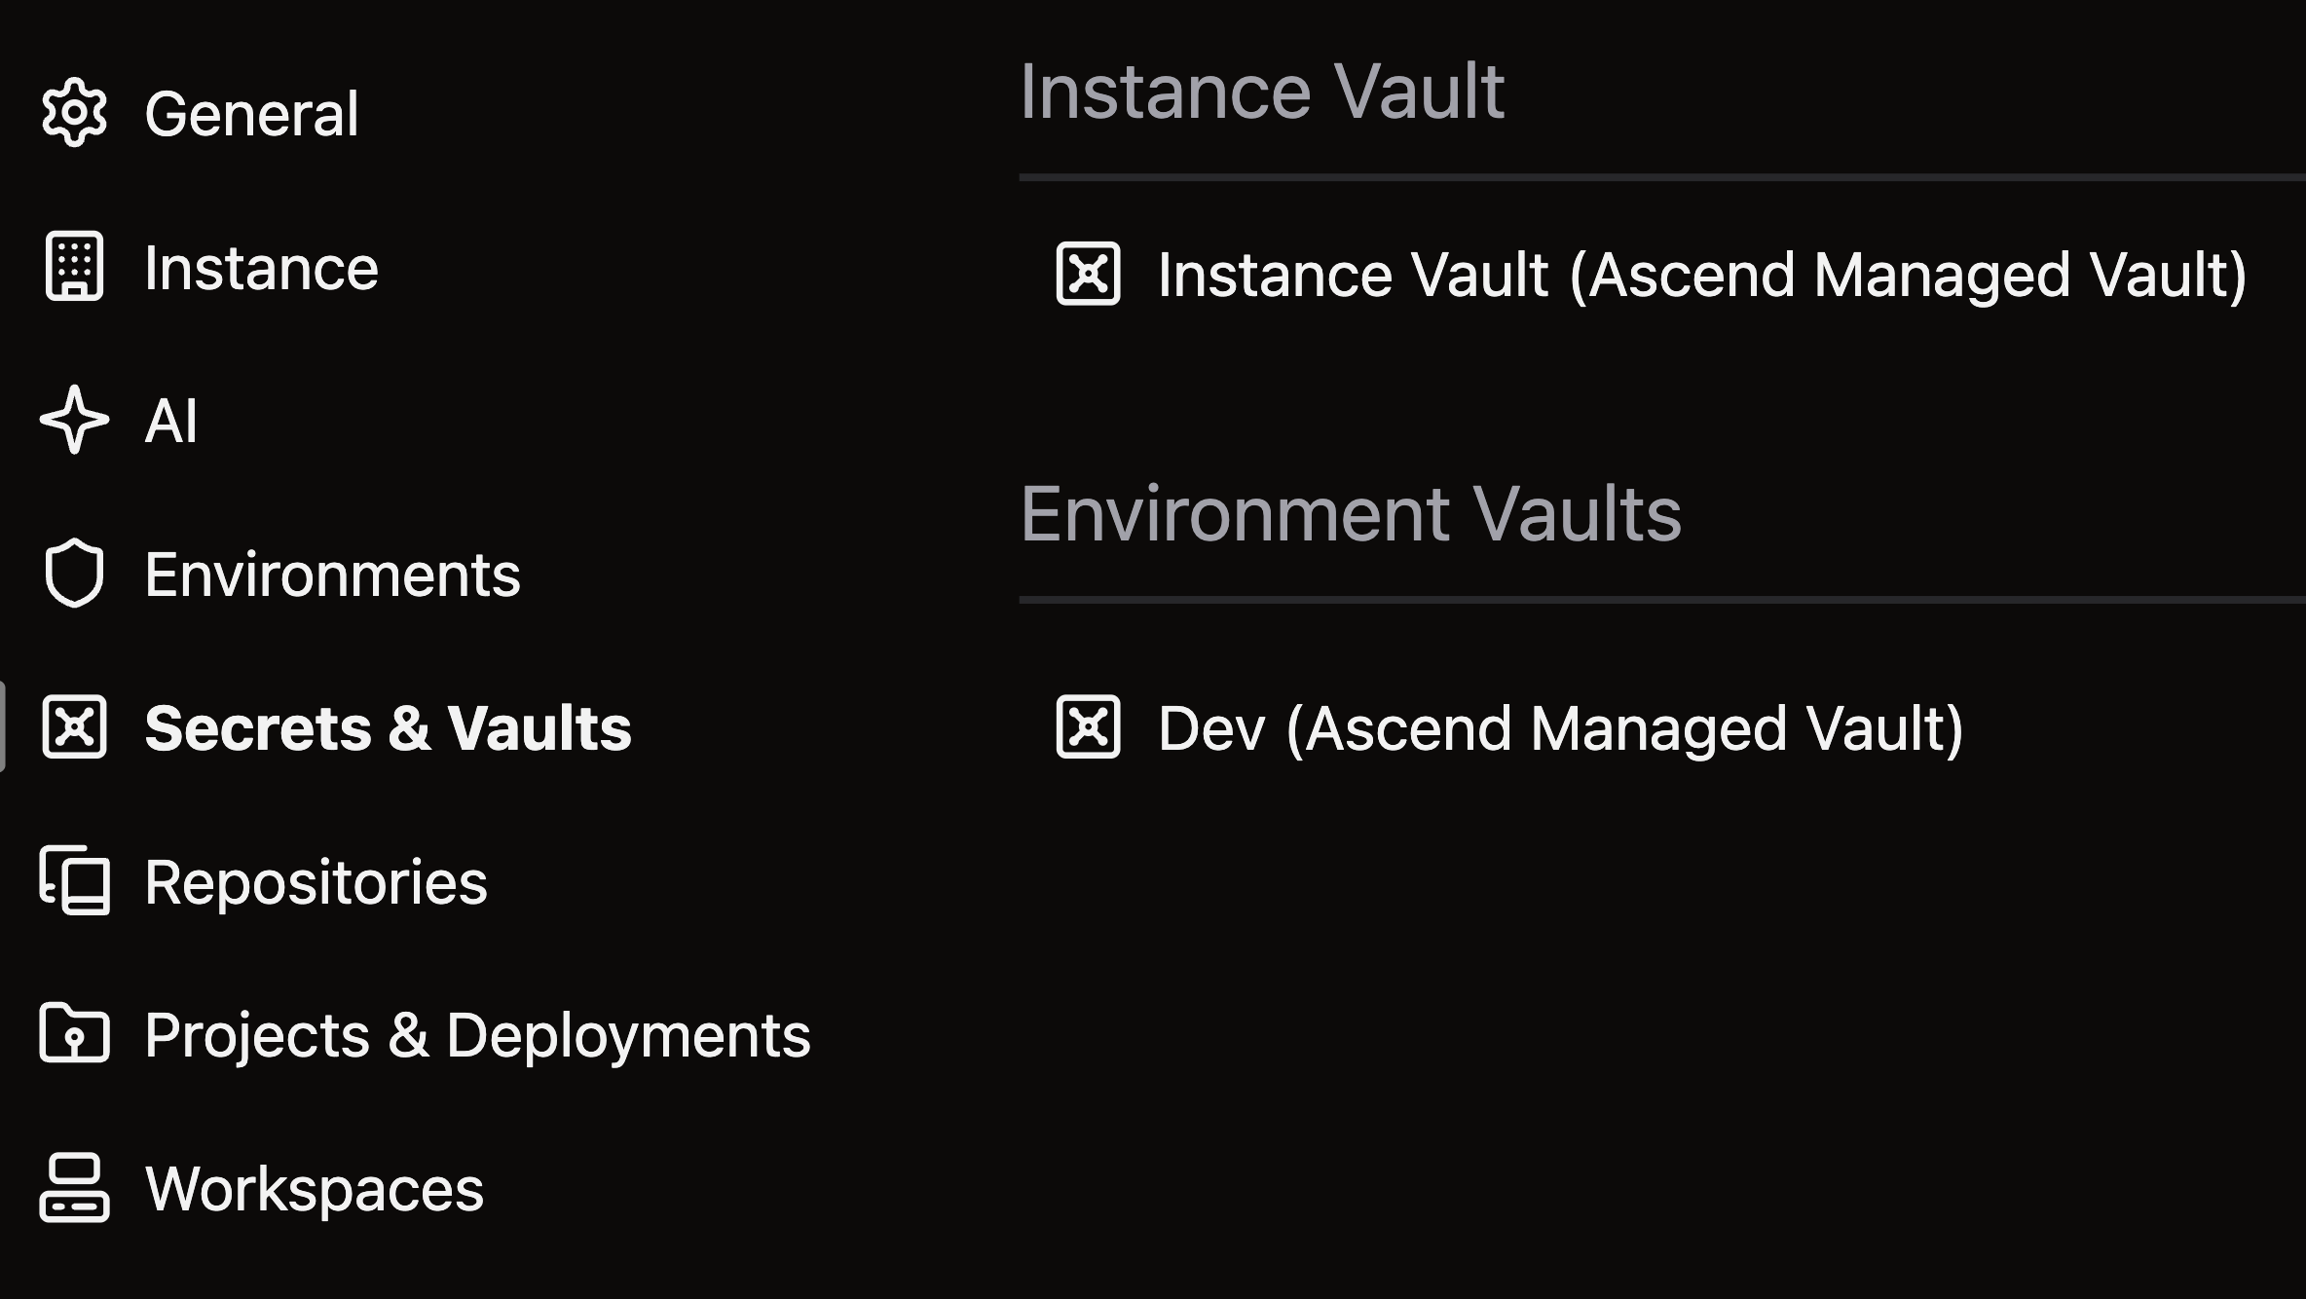
Task: Click the Dev vault entry's icon
Action: [1088, 727]
